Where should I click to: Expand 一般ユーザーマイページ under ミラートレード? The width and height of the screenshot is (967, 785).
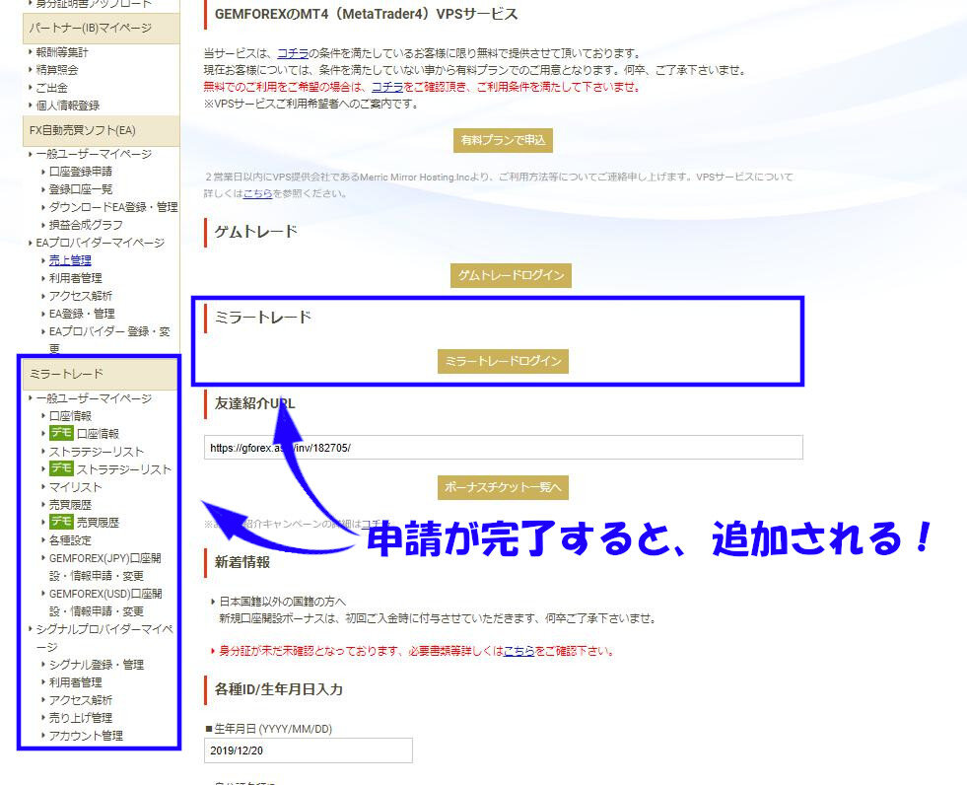point(94,398)
